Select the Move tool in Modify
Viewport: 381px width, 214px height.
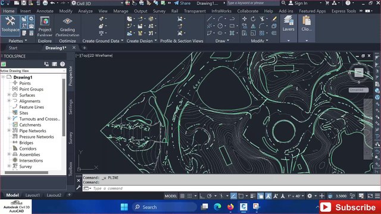(x=245, y=18)
